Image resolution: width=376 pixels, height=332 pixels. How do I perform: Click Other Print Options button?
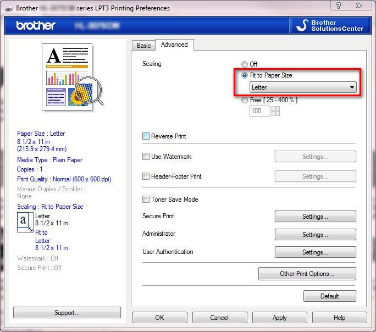(307, 274)
